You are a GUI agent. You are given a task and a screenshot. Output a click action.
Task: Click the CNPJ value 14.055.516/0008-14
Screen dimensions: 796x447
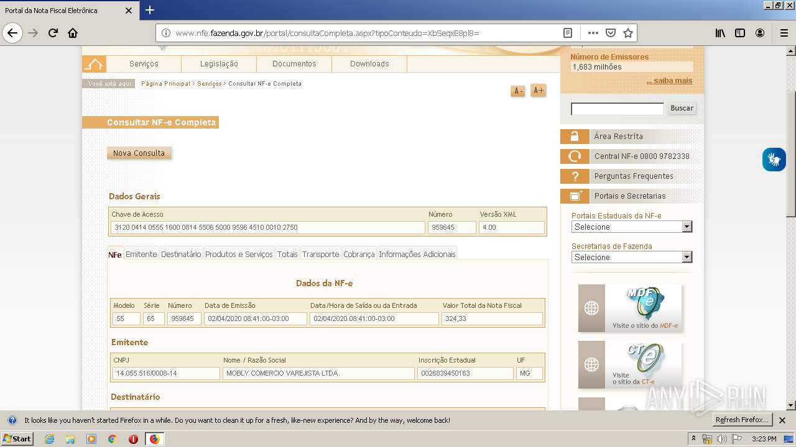click(166, 373)
